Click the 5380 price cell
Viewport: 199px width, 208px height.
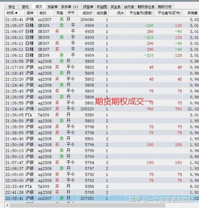coord(90,115)
